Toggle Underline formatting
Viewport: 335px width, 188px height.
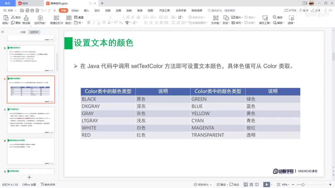pos(99,23)
